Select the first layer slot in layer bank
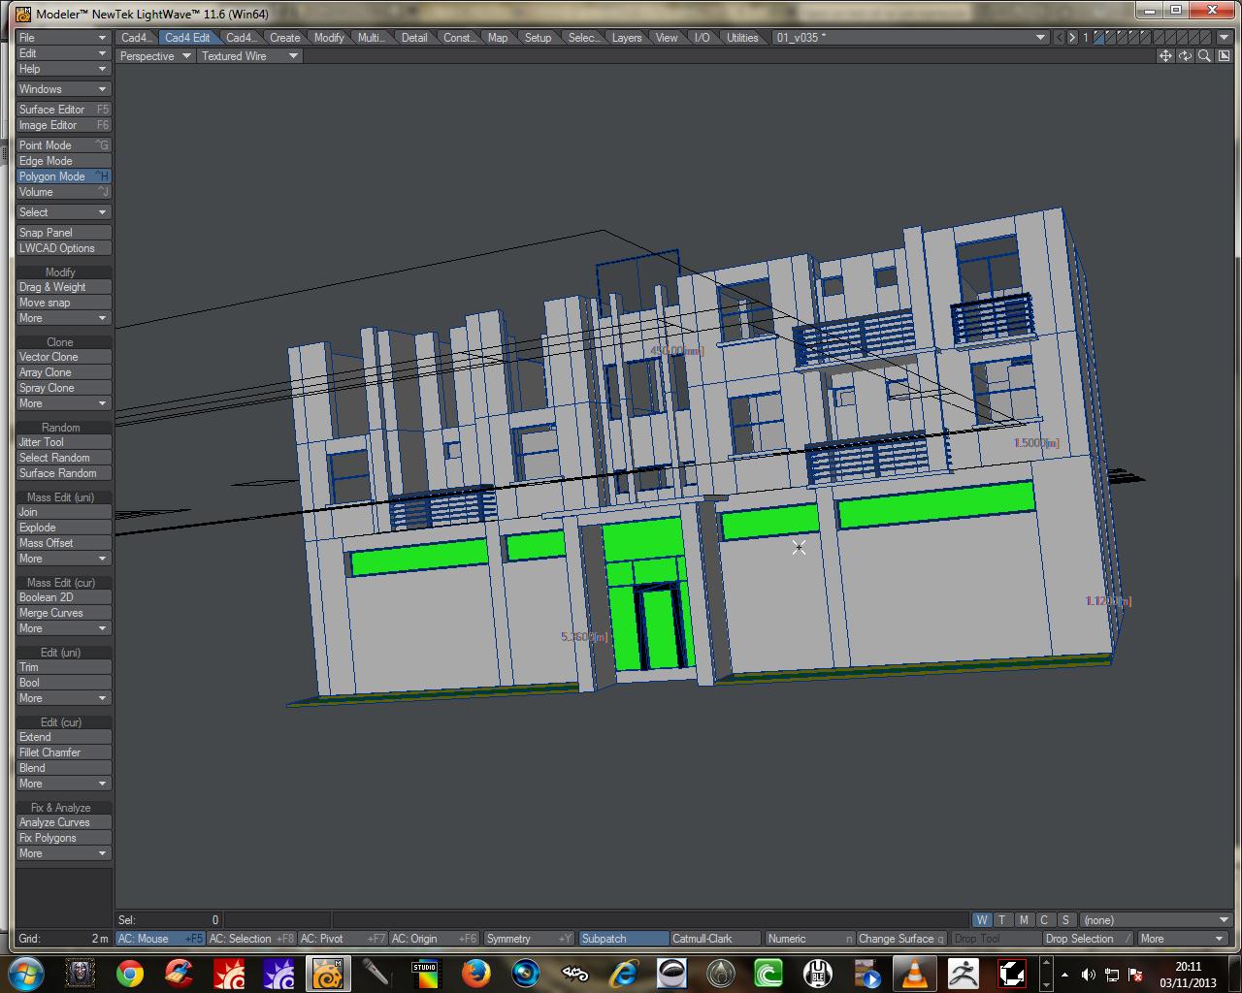The height and width of the screenshot is (993, 1242). click(1099, 38)
